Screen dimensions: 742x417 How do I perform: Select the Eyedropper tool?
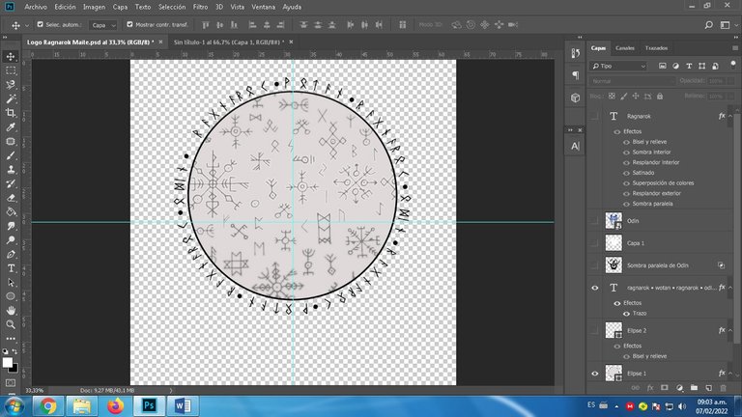pos(11,127)
